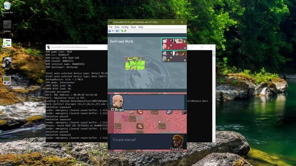Viewport: 296px width, 166px height.
Task: Expand the dropdown arrow beside open ROM icon
Action: tap(113, 31)
